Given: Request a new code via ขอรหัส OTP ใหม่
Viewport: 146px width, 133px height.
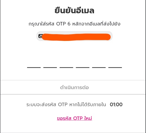Looking at the screenshot, I should (x=74, y=118).
